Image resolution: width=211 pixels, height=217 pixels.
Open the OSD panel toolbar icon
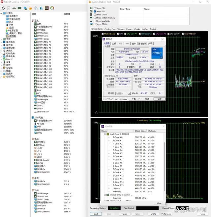(46, 8)
